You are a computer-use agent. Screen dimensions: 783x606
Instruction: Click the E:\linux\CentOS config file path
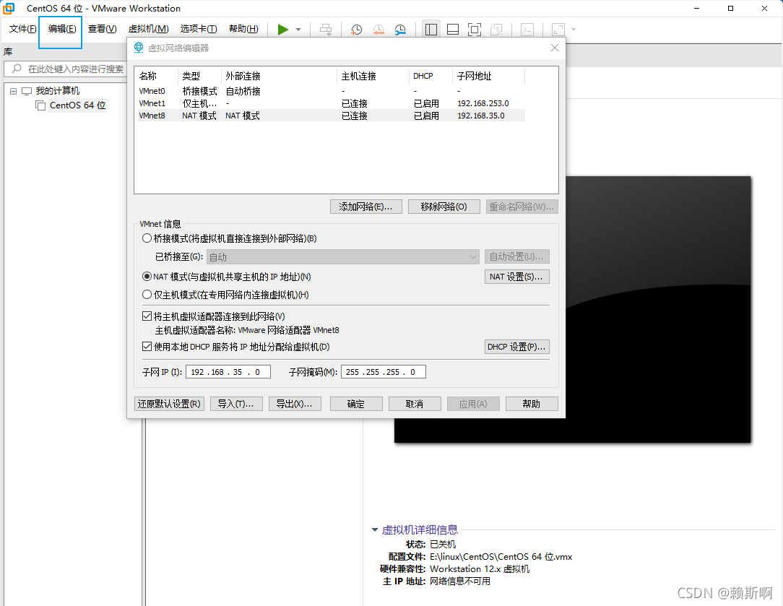501,557
